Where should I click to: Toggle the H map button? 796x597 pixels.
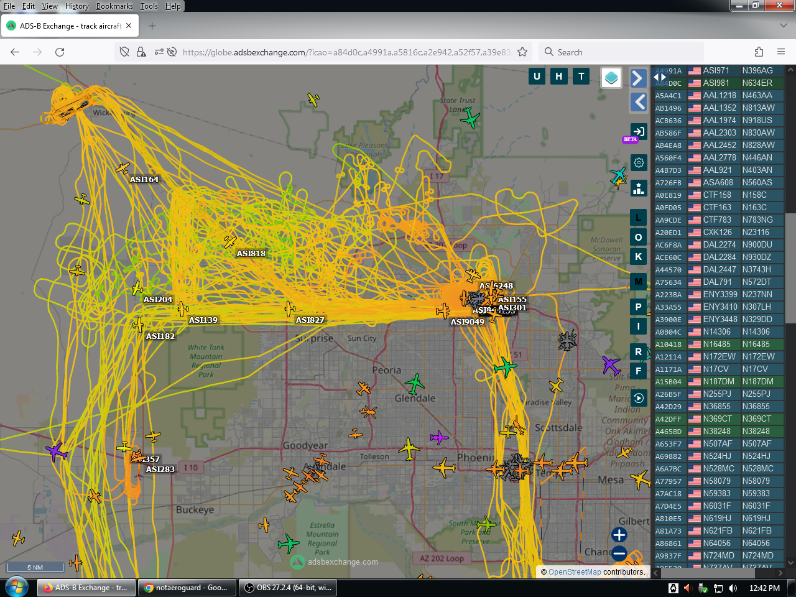[x=559, y=76]
